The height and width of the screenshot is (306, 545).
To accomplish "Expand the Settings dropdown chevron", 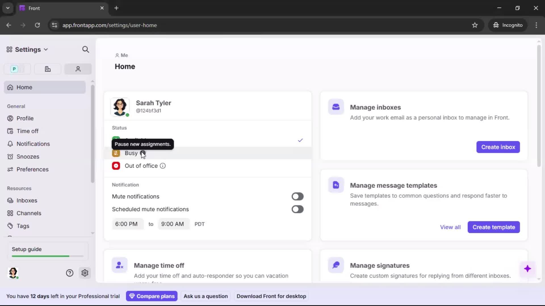I will 46,49.
